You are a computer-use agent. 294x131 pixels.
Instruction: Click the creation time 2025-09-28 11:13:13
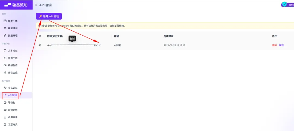pos(174,45)
